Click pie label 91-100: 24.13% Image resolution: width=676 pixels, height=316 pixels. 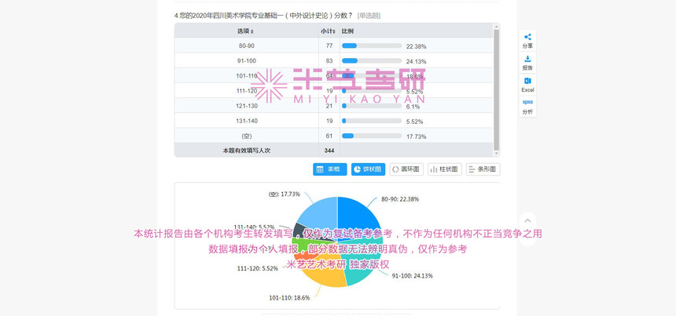tap(412, 275)
